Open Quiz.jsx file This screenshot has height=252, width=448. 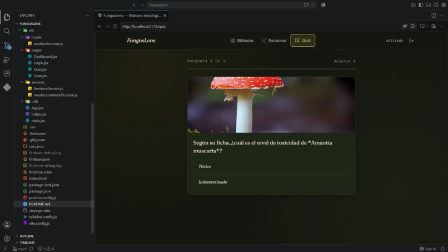tap(40, 69)
